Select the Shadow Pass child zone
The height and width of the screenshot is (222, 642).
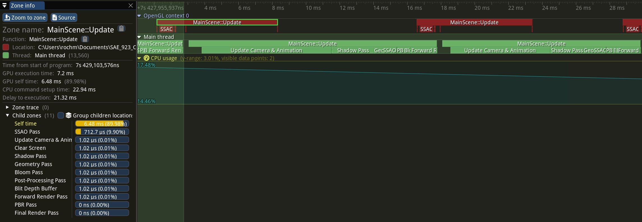(x=31, y=156)
